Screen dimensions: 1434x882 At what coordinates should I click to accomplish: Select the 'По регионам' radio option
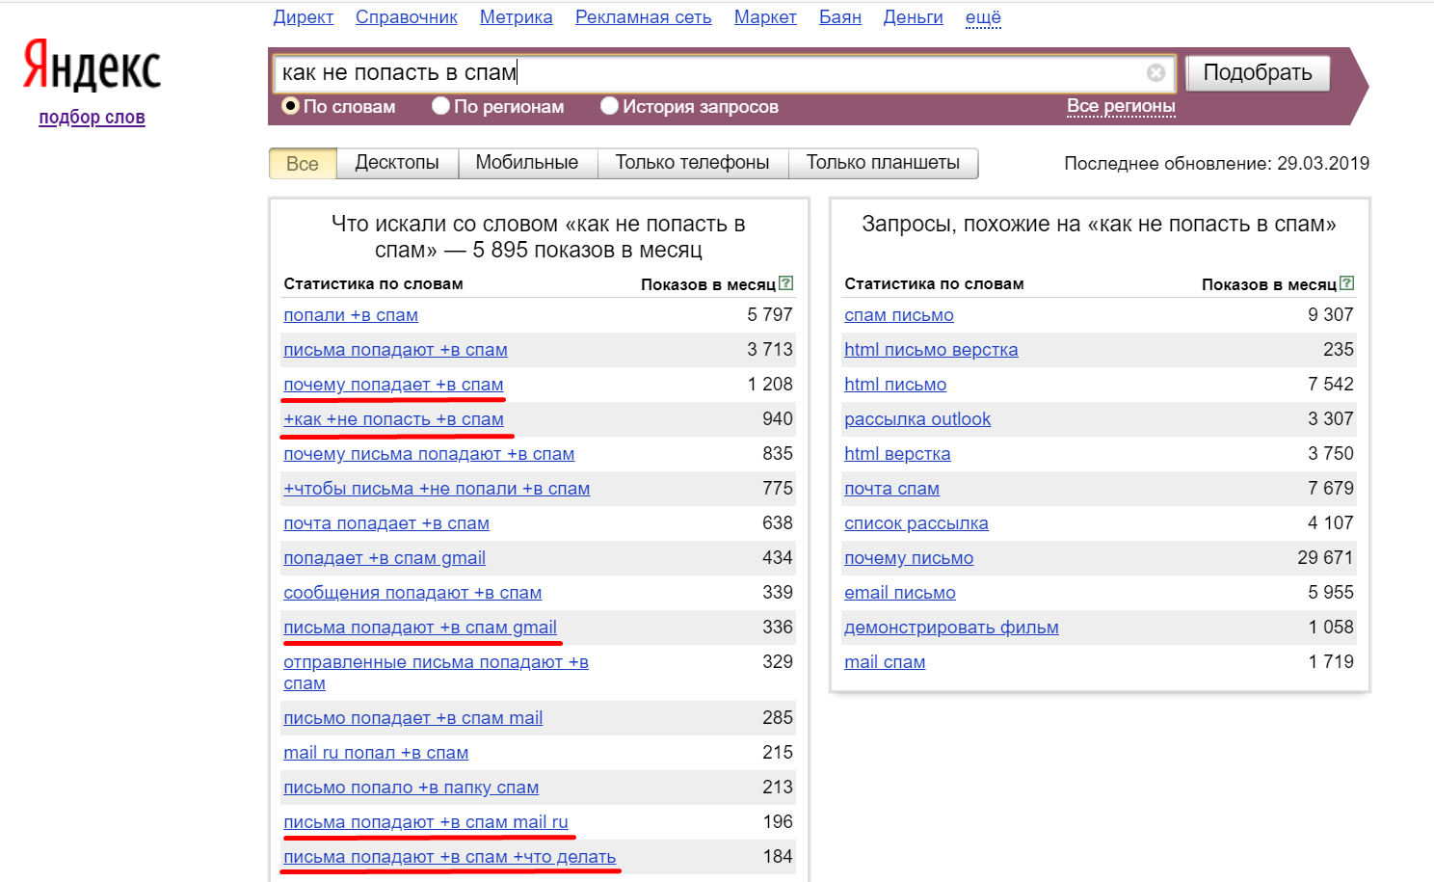[x=440, y=106]
